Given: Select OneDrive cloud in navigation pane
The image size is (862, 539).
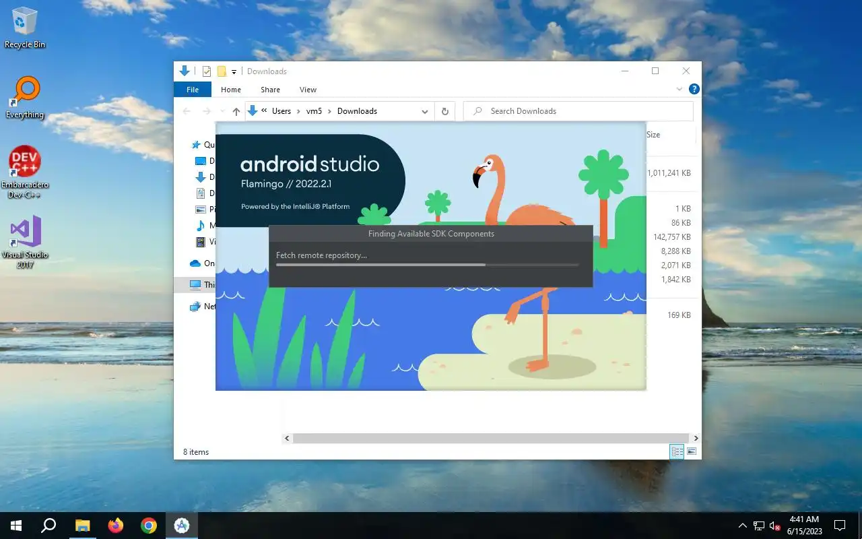Looking at the screenshot, I should (195, 263).
